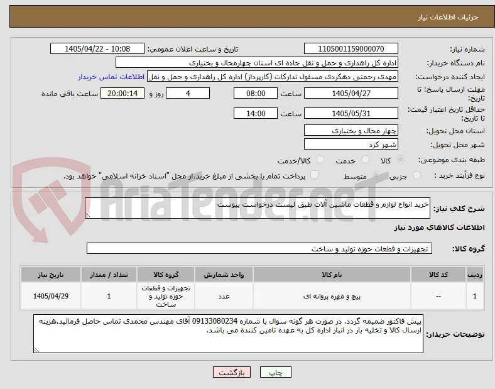This screenshot has width=495, height=389.
Task: Select the جزیی purchase type radio
Action: (416, 175)
